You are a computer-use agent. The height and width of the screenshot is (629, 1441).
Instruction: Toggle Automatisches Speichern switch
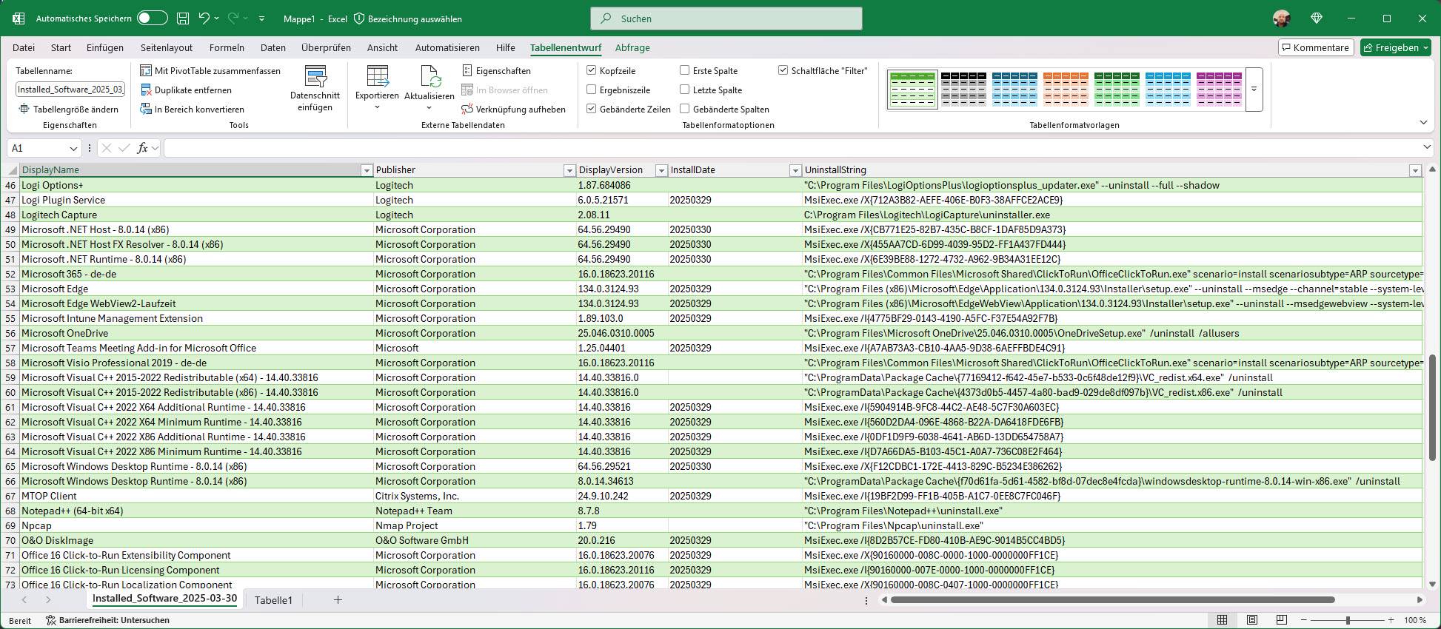tap(152, 18)
